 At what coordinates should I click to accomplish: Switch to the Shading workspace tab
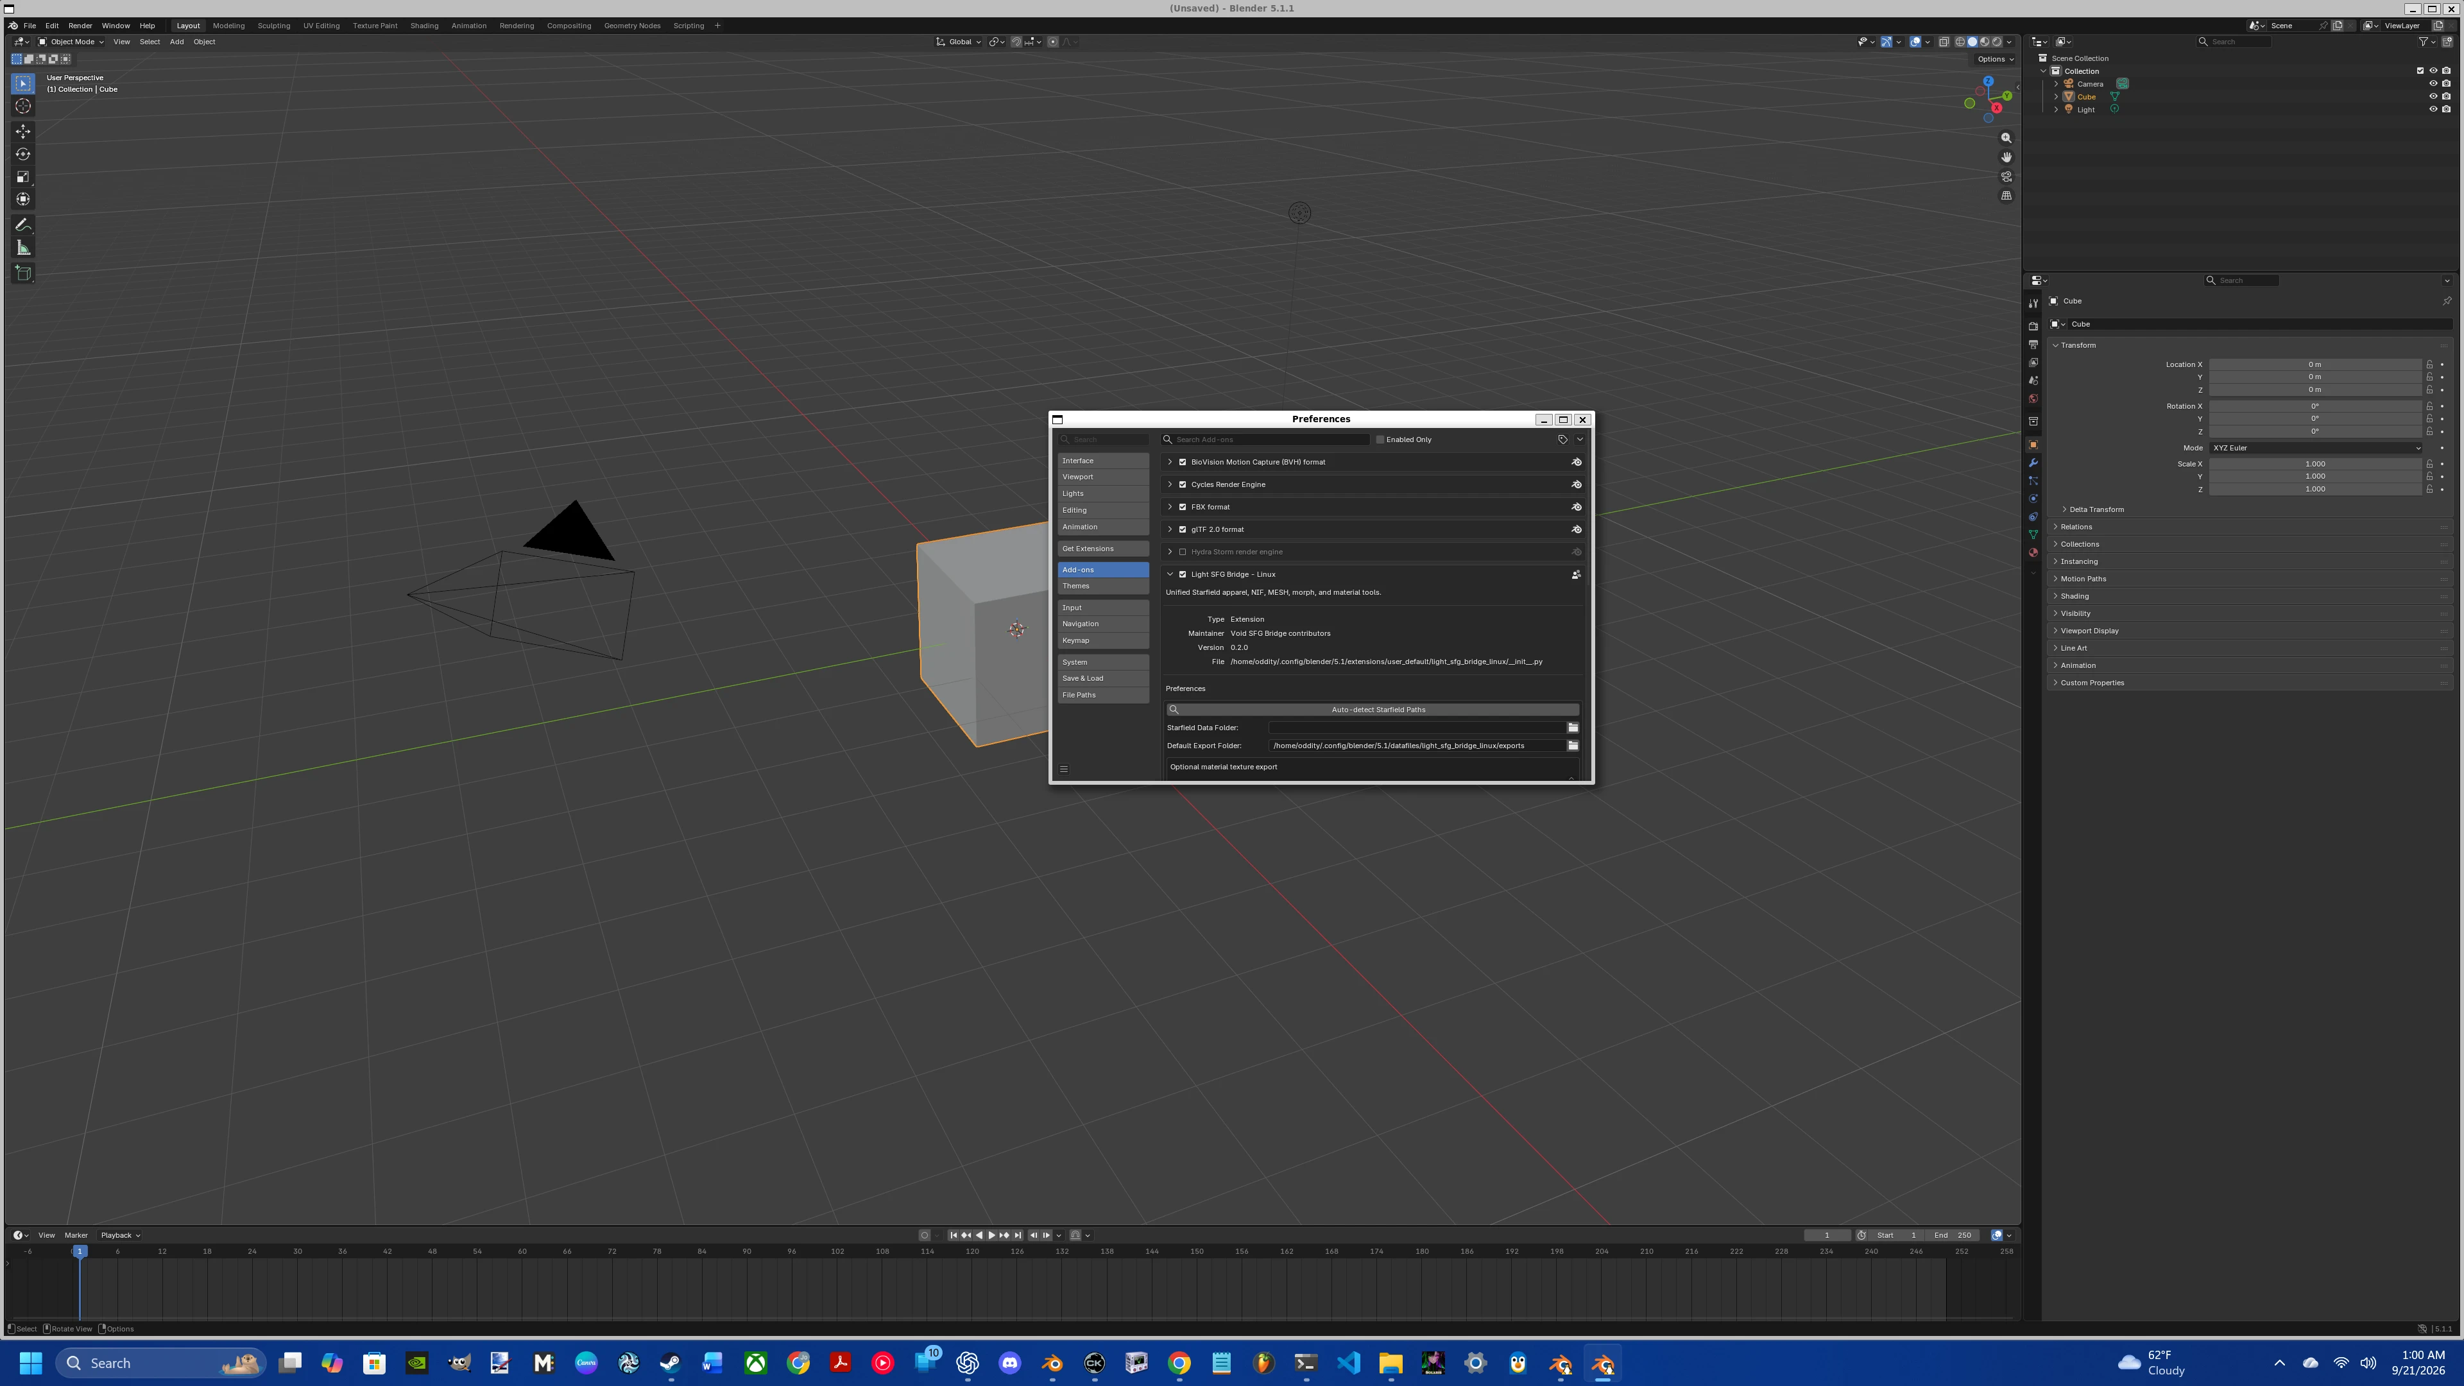point(424,26)
